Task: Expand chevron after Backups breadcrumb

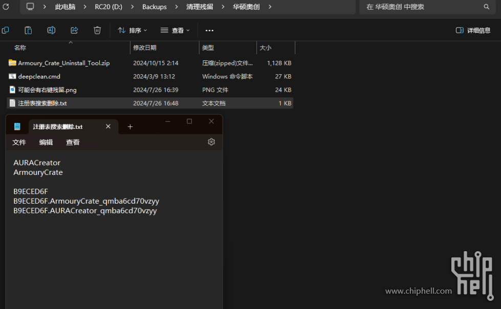Action: pos(177,7)
